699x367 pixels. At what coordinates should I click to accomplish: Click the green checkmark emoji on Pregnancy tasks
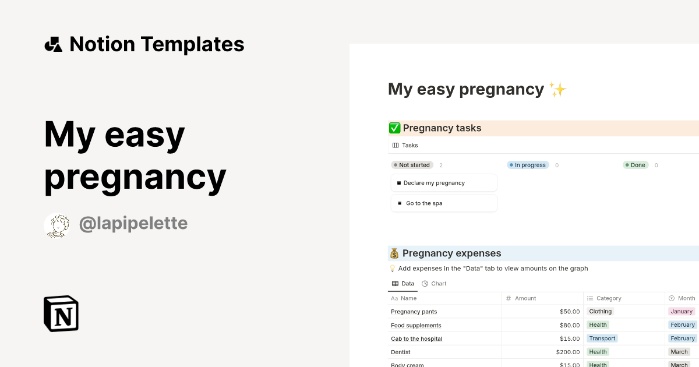(x=394, y=128)
